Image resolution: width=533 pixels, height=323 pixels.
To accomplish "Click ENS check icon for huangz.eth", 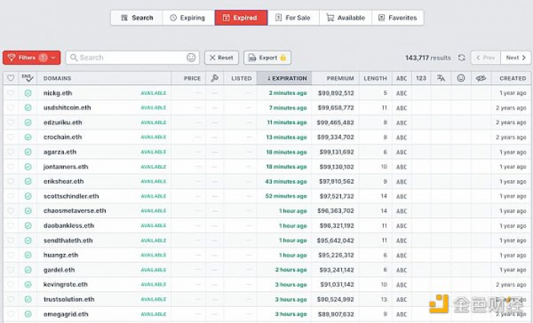I will click(x=28, y=255).
